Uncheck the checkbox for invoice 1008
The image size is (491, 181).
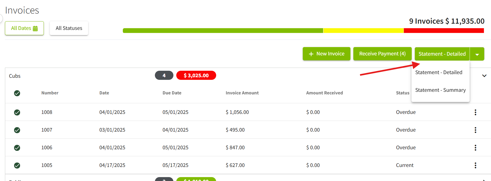[x=17, y=112]
